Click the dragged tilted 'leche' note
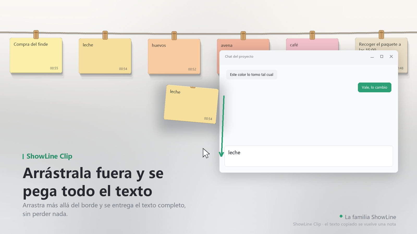417x234 pixels. tap(191, 104)
